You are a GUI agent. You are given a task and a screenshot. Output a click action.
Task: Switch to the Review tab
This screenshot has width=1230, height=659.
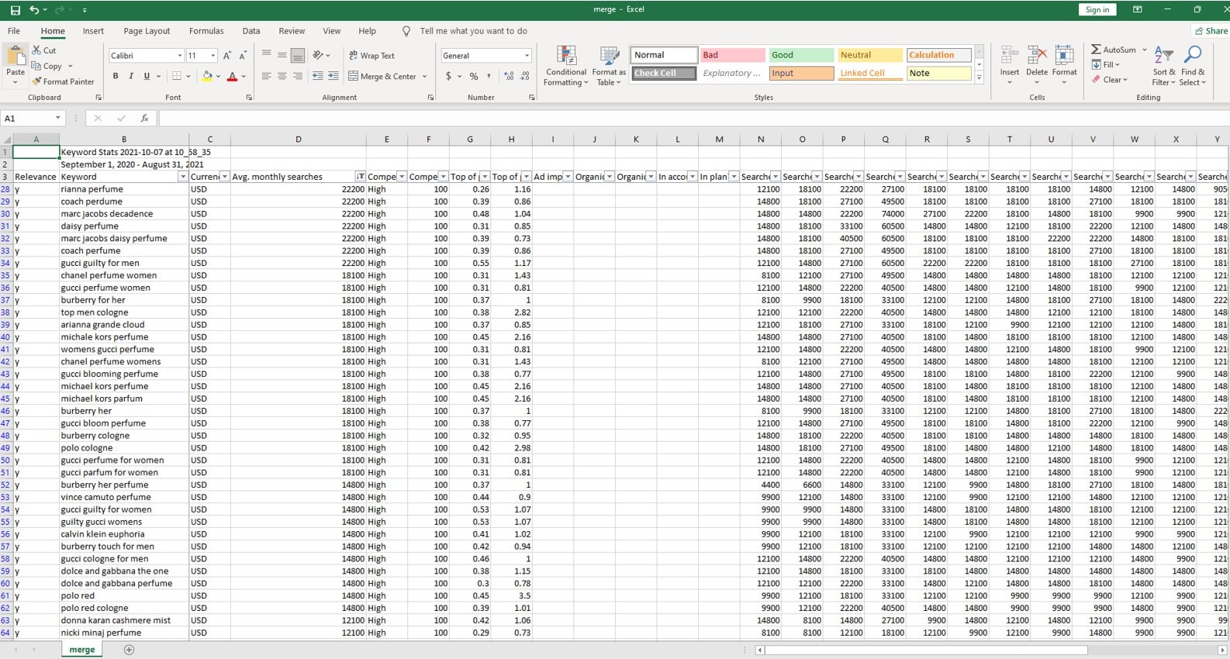click(x=292, y=31)
